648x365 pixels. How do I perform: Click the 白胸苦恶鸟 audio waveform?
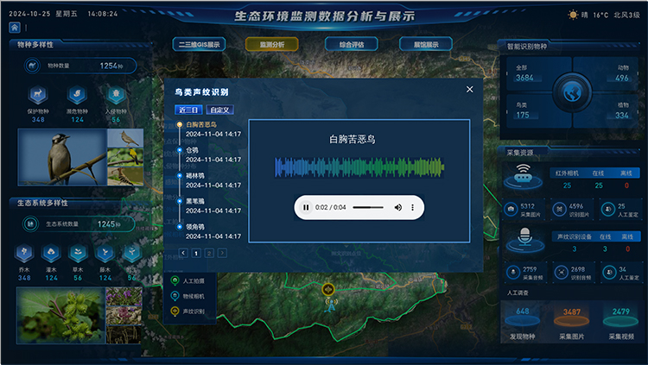[359, 167]
